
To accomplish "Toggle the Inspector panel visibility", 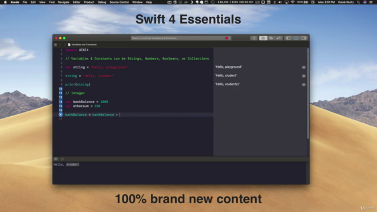I will coord(304,38).
